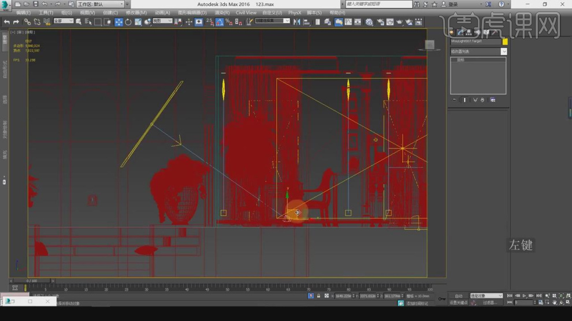Viewport: 572px width, 321px height.
Task: Expand the dropdown arrow beside the help icon
Action: [x=508, y=5]
